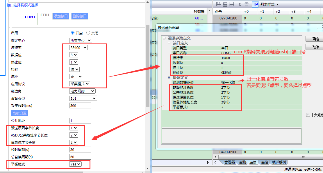Open the 检验 parity dropdown showing 偶
Screen dimensions: 323x173
[x=74, y=69]
